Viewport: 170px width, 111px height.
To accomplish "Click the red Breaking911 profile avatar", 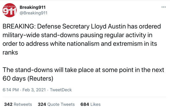I will pos(10,10).
